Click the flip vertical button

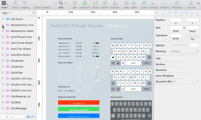[x=196, y=35]
